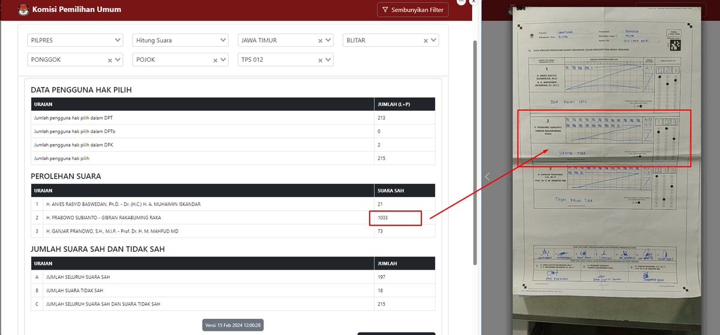Click the DPTb value 0
This screenshot has width=720, height=335.
click(379, 131)
